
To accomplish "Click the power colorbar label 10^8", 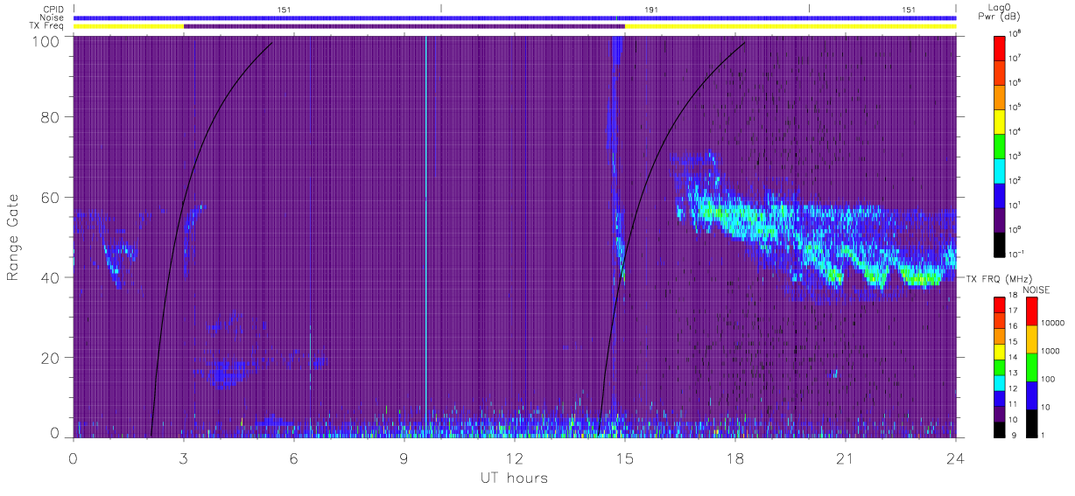I will click(x=1015, y=34).
